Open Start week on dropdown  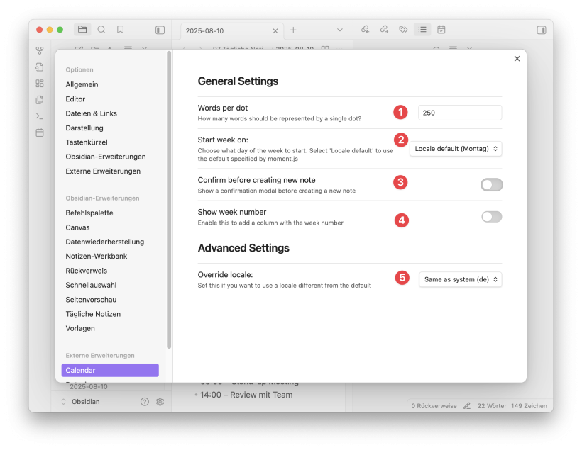[x=456, y=149]
